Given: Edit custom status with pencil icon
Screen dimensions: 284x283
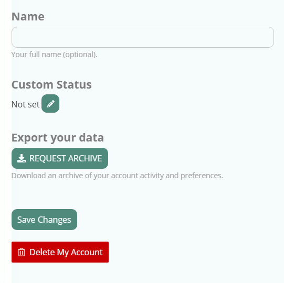Looking at the screenshot, I should pyautogui.click(x=50, y=104).
